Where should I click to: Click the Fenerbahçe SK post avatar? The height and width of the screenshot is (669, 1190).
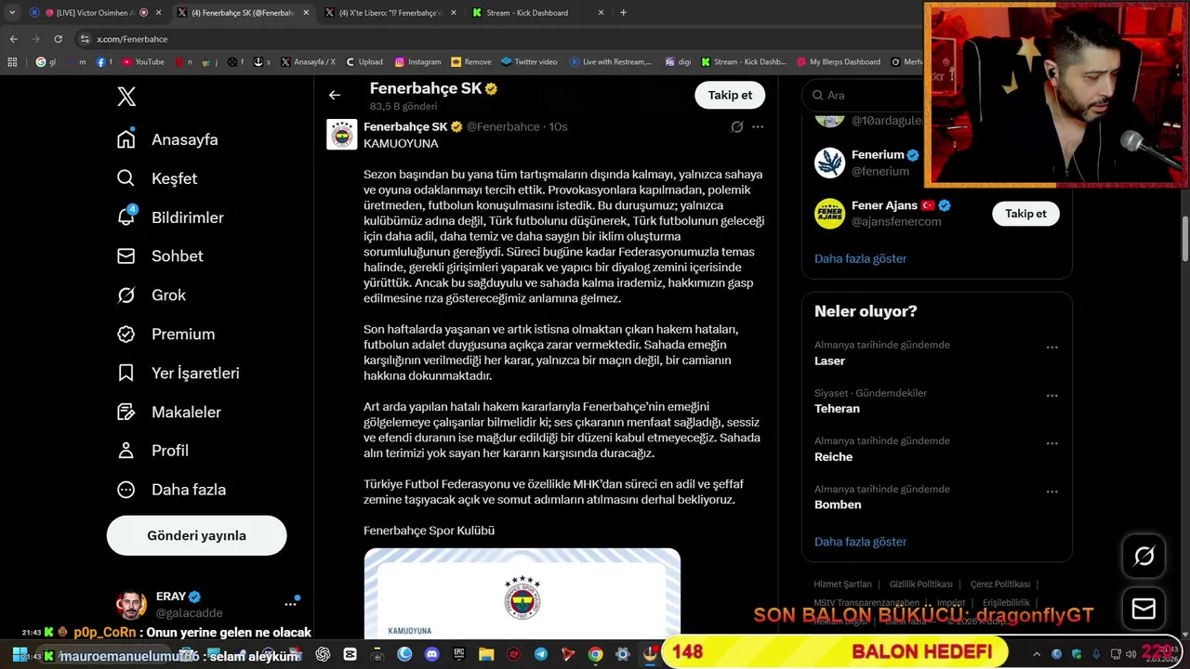[x=342, y=135]
